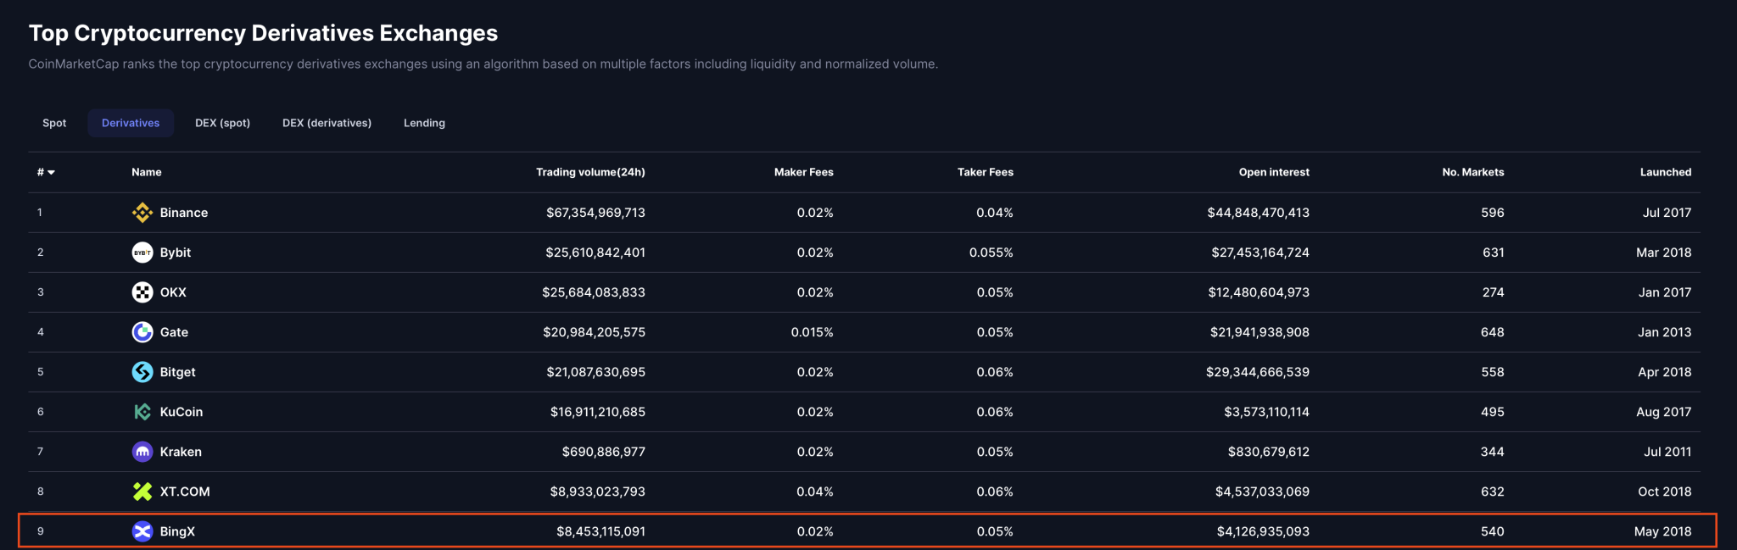
Task: Click Kraken market count 344
Action: click(x=1493, y=452)
